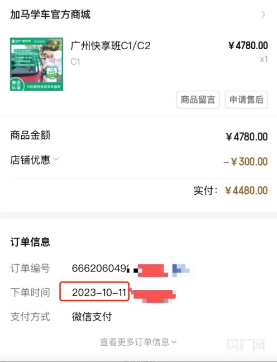Open the 加马学车官方商城 store chevron arrow
The height and width of the screenshot is (362, 277).
pyautogui.click(x=264, y=15)
